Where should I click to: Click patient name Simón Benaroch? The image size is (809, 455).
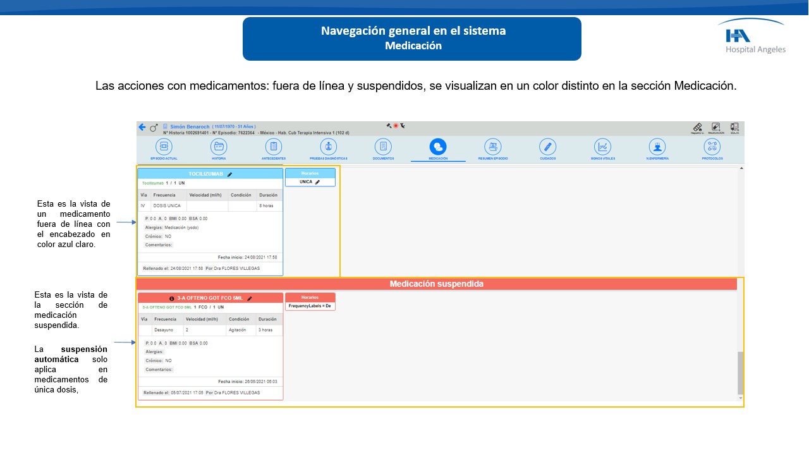(x=189, y=126)
